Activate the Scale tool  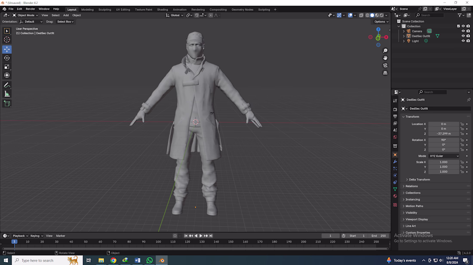[x=6, y=67]
